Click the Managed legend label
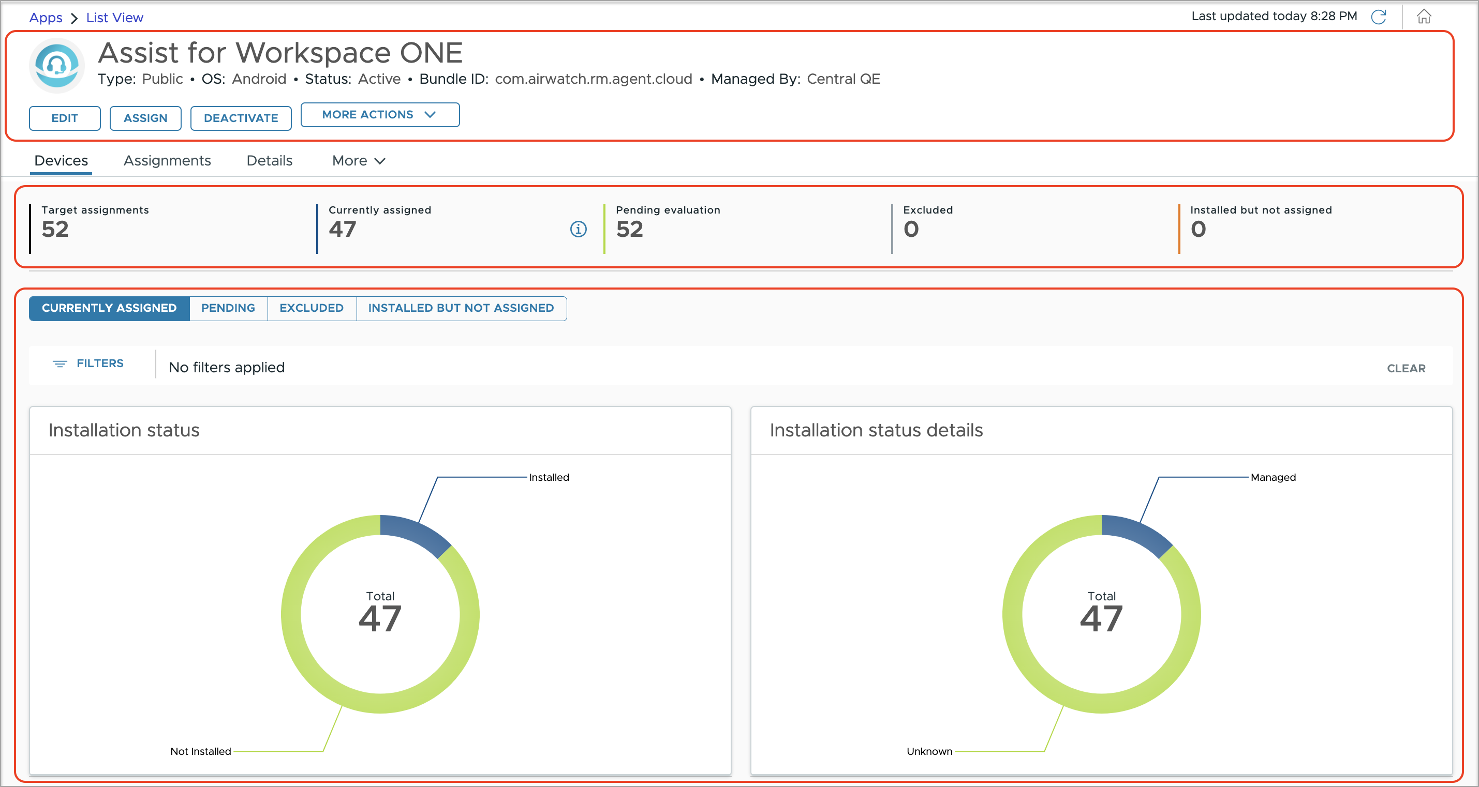This screenshot has height=787, width=1479. coord(1273,477)
